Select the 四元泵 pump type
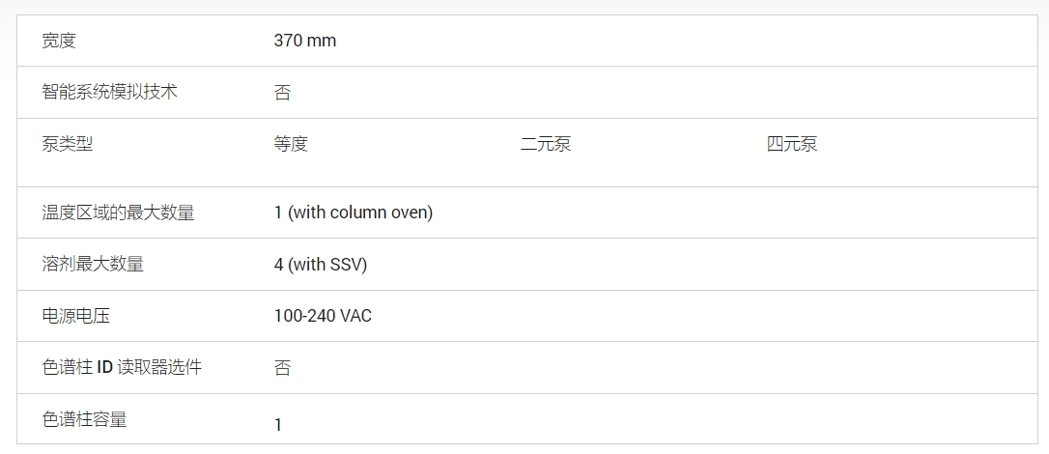1049x454 pixels. (792, 144)
